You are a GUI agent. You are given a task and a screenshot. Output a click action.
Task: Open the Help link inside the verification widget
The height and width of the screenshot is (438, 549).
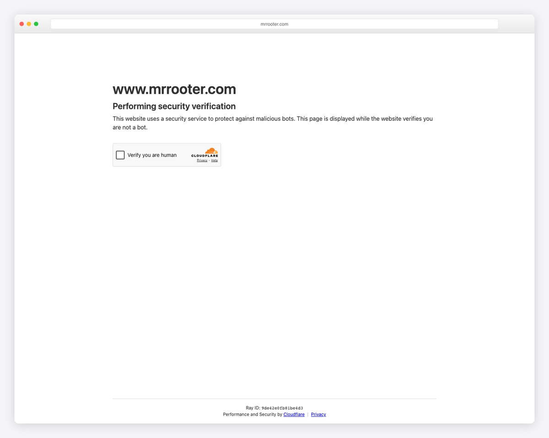tap(215, 161)
